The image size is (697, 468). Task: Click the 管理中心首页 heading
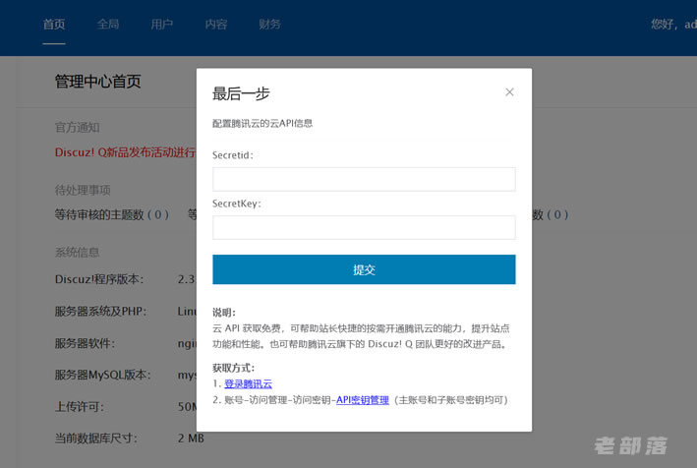pos(97,82)
